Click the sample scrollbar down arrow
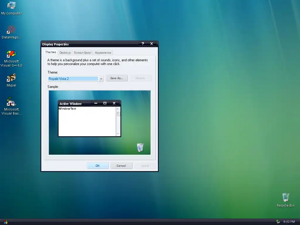This screenshot has height=225, width=300. 118,134
